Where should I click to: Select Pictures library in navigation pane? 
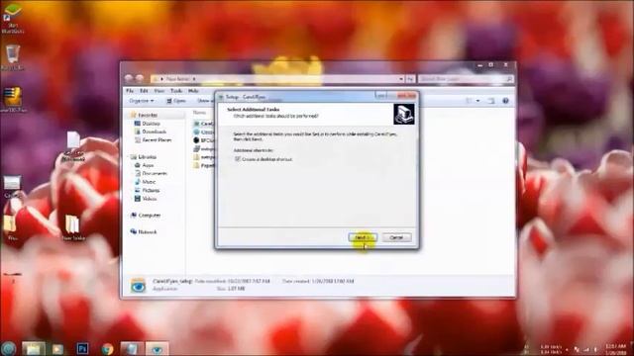pyautogui.click(x=151, y=191)
